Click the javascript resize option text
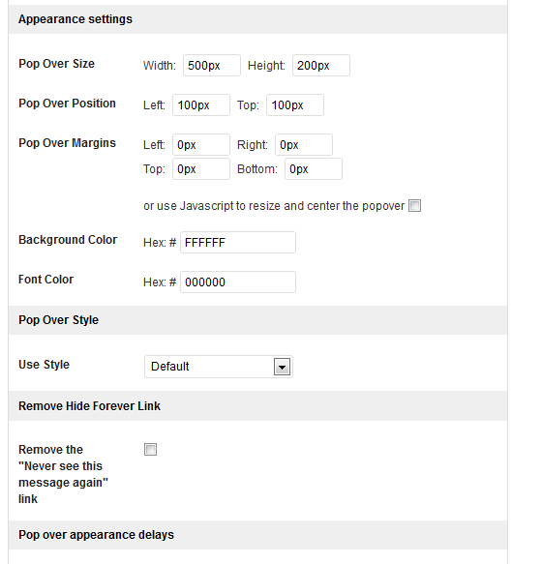The image size is (542, 564). 274,206
